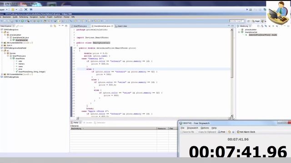Click the External Tools run icon
291x163 pixels.
28,21
